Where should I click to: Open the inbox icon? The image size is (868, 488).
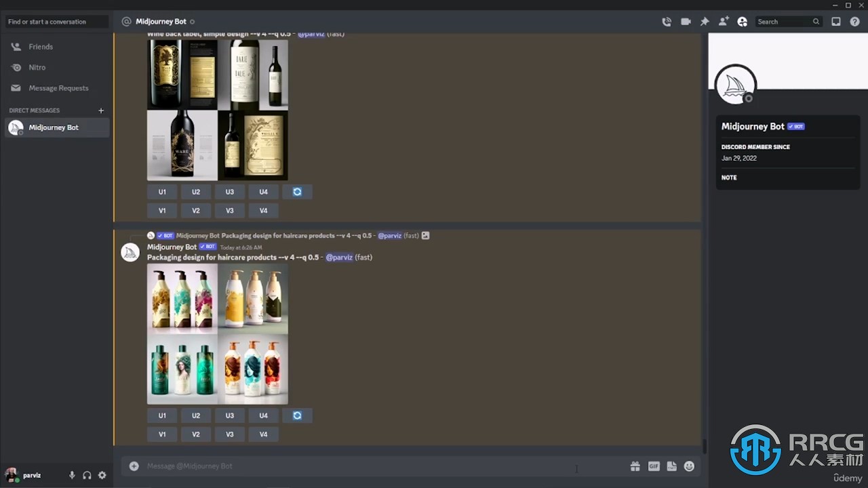click(x=836, y=22)
